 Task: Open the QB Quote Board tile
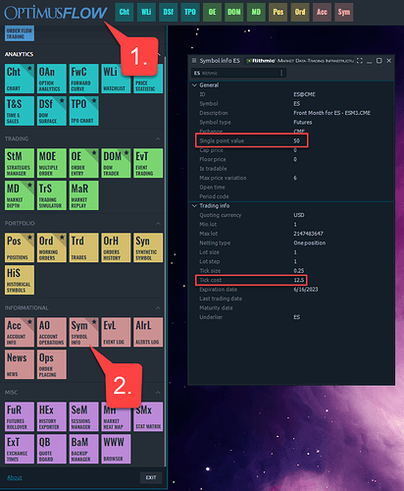52,449
